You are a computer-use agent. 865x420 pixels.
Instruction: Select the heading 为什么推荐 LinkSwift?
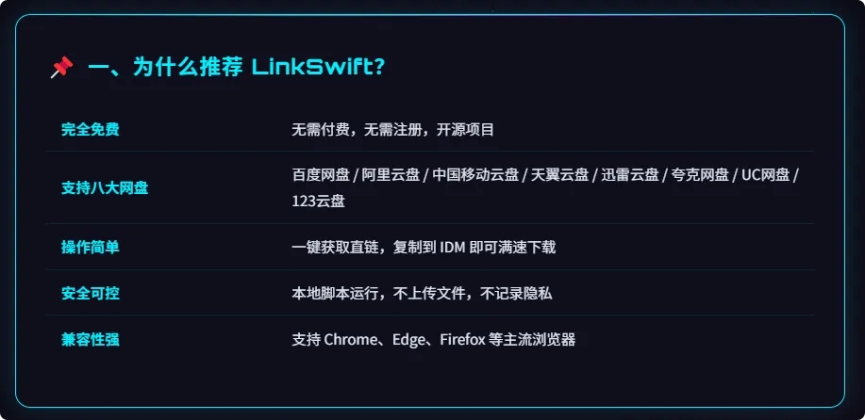(x=236, y=68)
